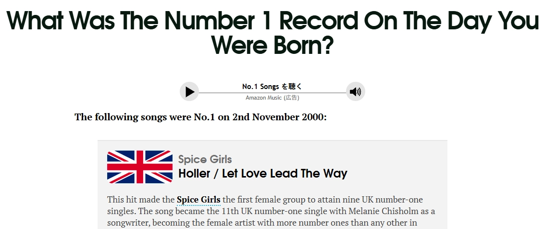Click the "Amazon Music (広告)" ad label
The width and height of the screenshot is (557, 229).
(272, 98)
